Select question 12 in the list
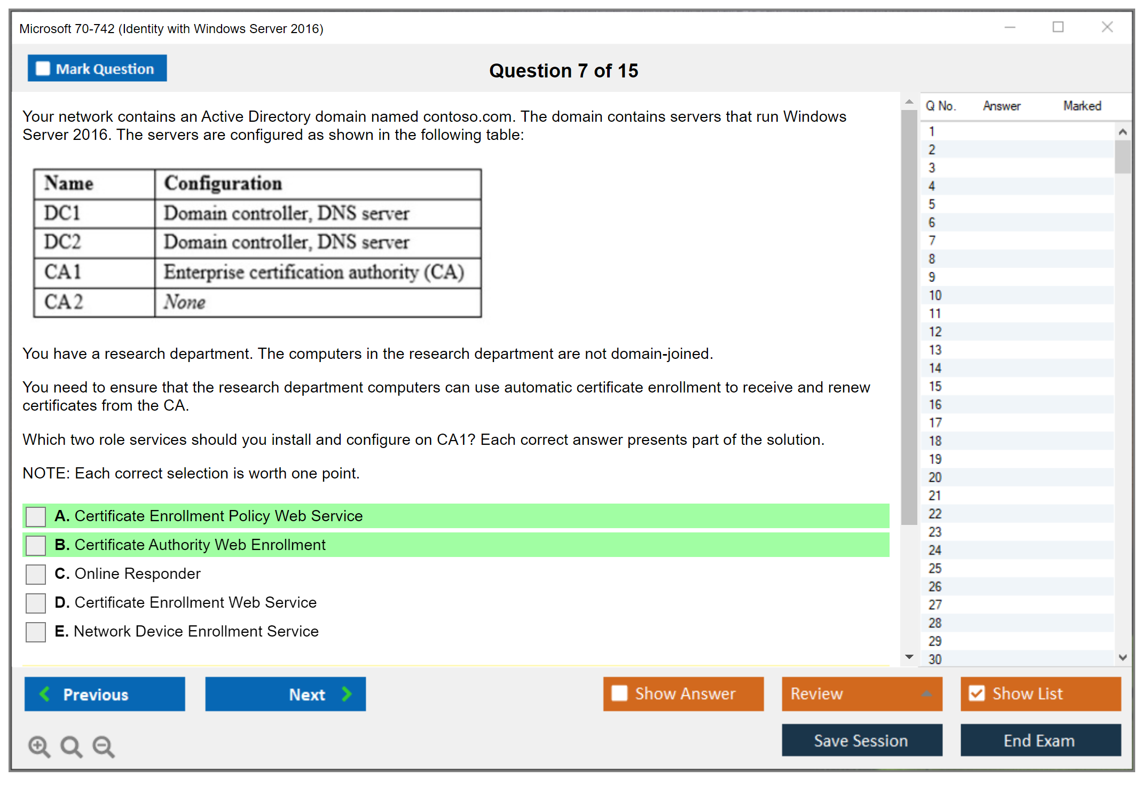The width and height of the screenshot is (1148, 785). tap(935, 332)
